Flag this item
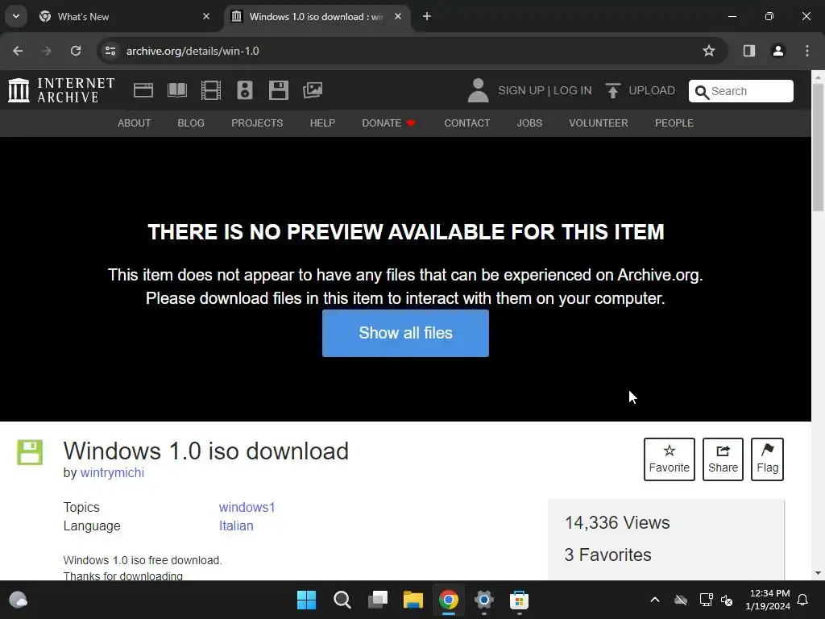Screen dimensions: 825x619 point(767,459)
